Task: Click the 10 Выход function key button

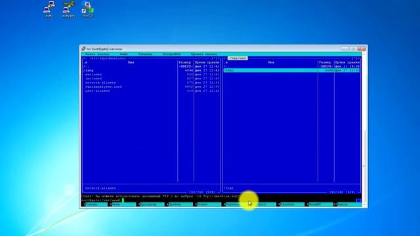Action: [x=347, y=204]
